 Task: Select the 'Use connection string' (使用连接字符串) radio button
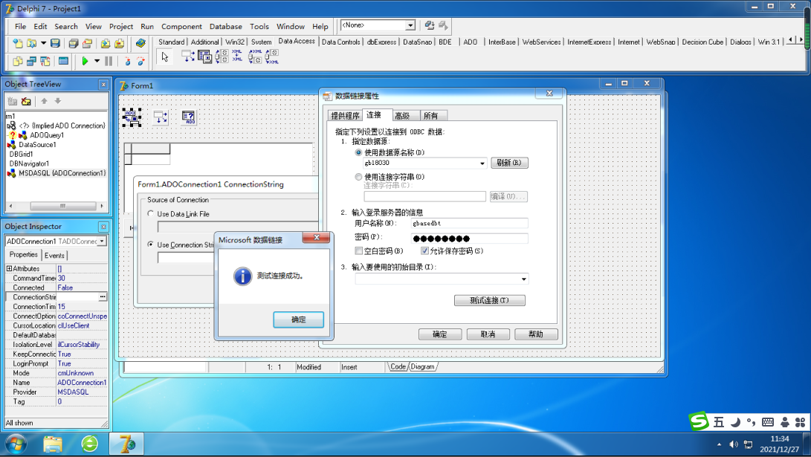[358, 177]
